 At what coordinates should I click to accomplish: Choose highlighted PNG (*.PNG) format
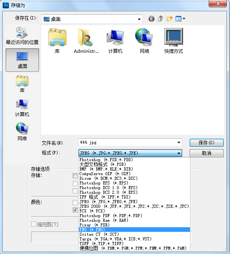point(134,230)
